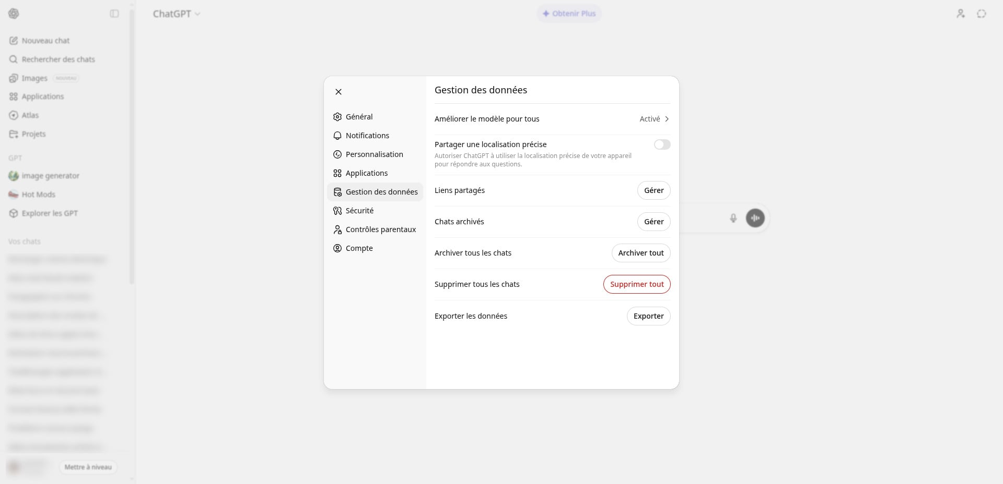
Task: Toggle Partager une localisation précise switch
Action: [662, 144]
